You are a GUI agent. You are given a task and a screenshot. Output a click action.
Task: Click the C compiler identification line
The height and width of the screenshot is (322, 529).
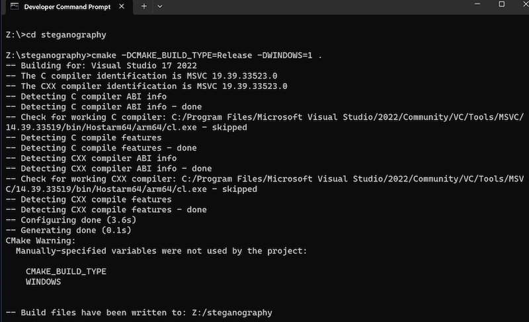coord(142,76)
